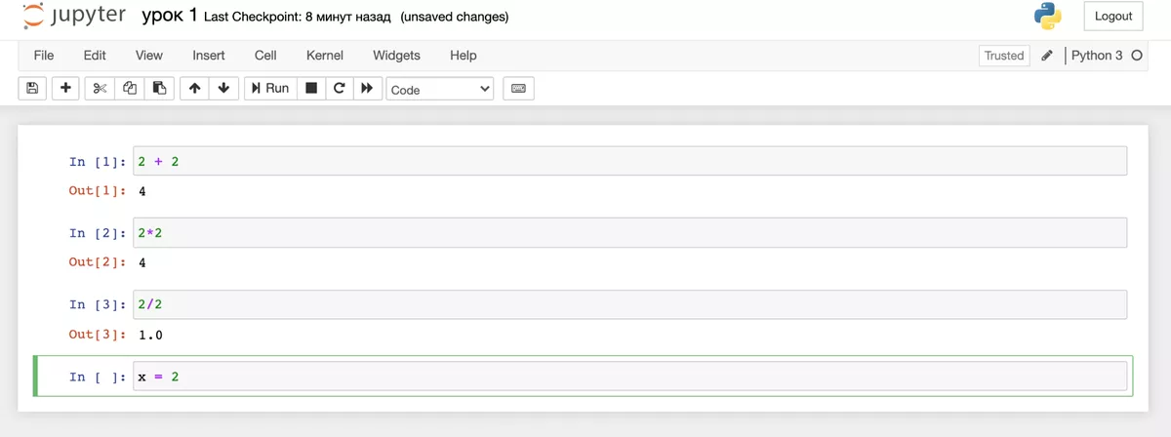This screenshot has width=1171, height=437.
Task: Click the Logout button
Action: (1113, 17)
